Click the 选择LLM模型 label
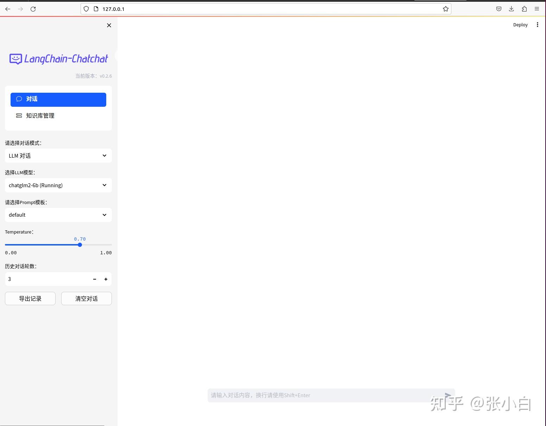 (20, 172)
